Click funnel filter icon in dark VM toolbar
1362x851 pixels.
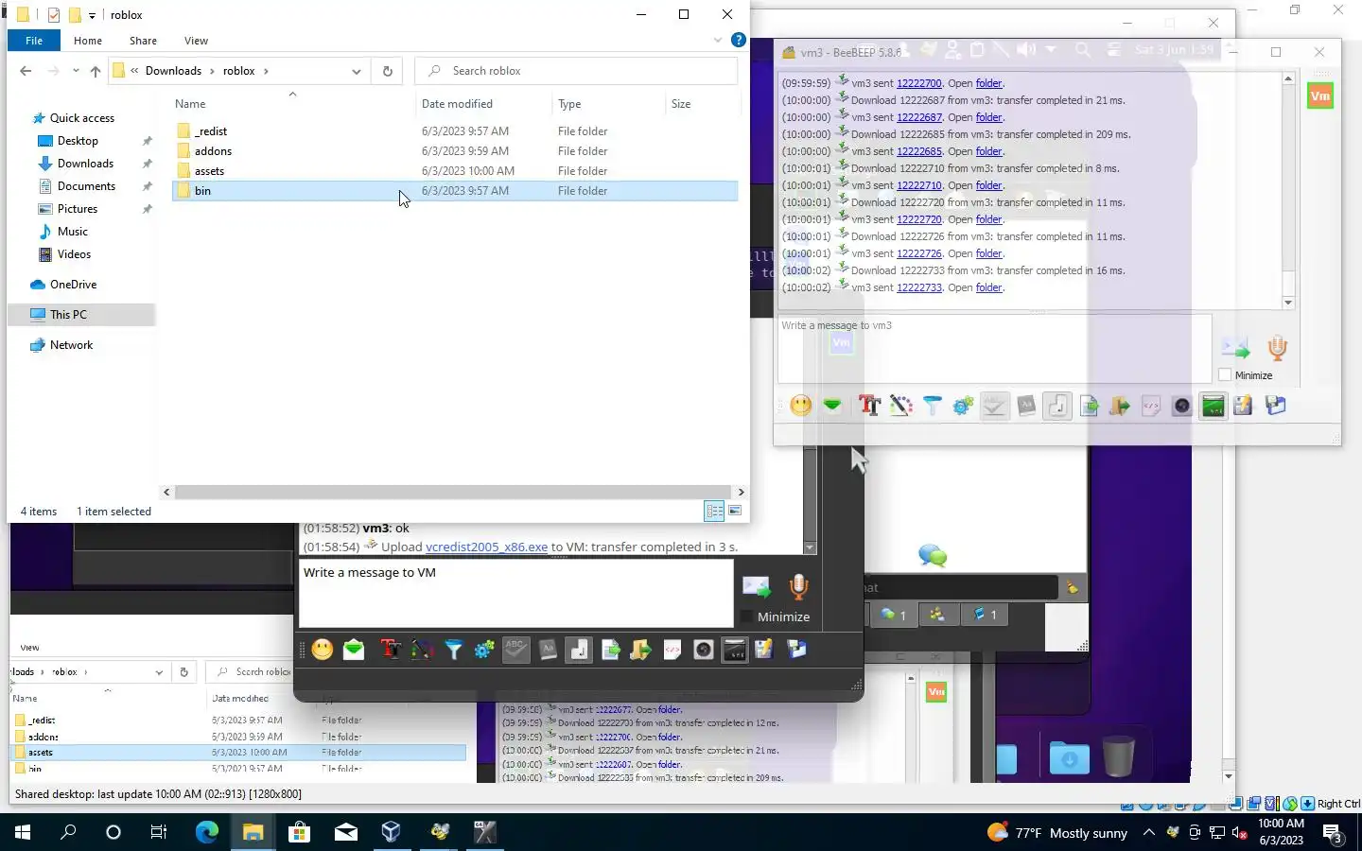(x=453, y=650)
